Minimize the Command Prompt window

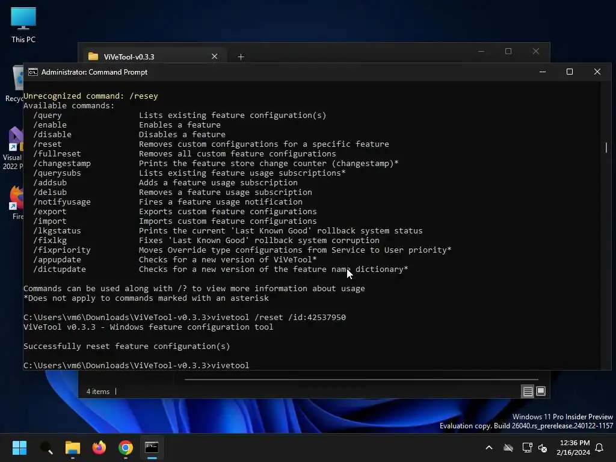[543, 72]
